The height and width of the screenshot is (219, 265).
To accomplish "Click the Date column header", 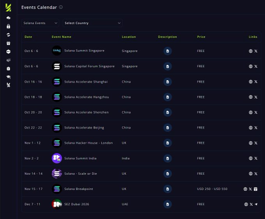I will (28, 37).
